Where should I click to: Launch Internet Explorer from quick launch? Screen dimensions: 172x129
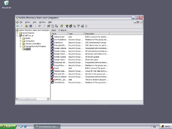pyautogui.click(x=25, y=127)
